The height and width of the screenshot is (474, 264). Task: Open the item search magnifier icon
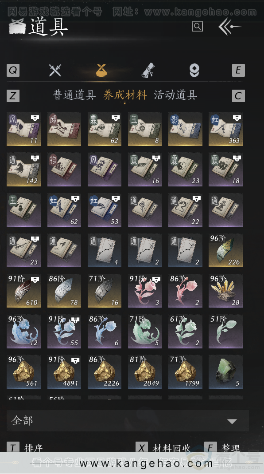197,26
